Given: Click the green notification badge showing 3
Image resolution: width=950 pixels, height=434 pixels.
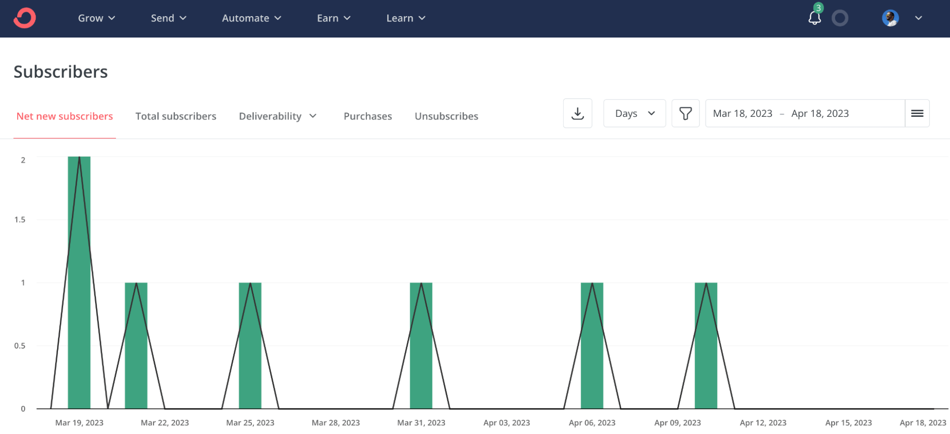Looking at the screenshot, I should point(818,8).
